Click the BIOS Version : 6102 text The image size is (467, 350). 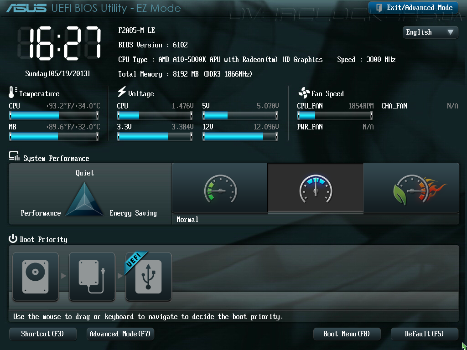(153, 45)
